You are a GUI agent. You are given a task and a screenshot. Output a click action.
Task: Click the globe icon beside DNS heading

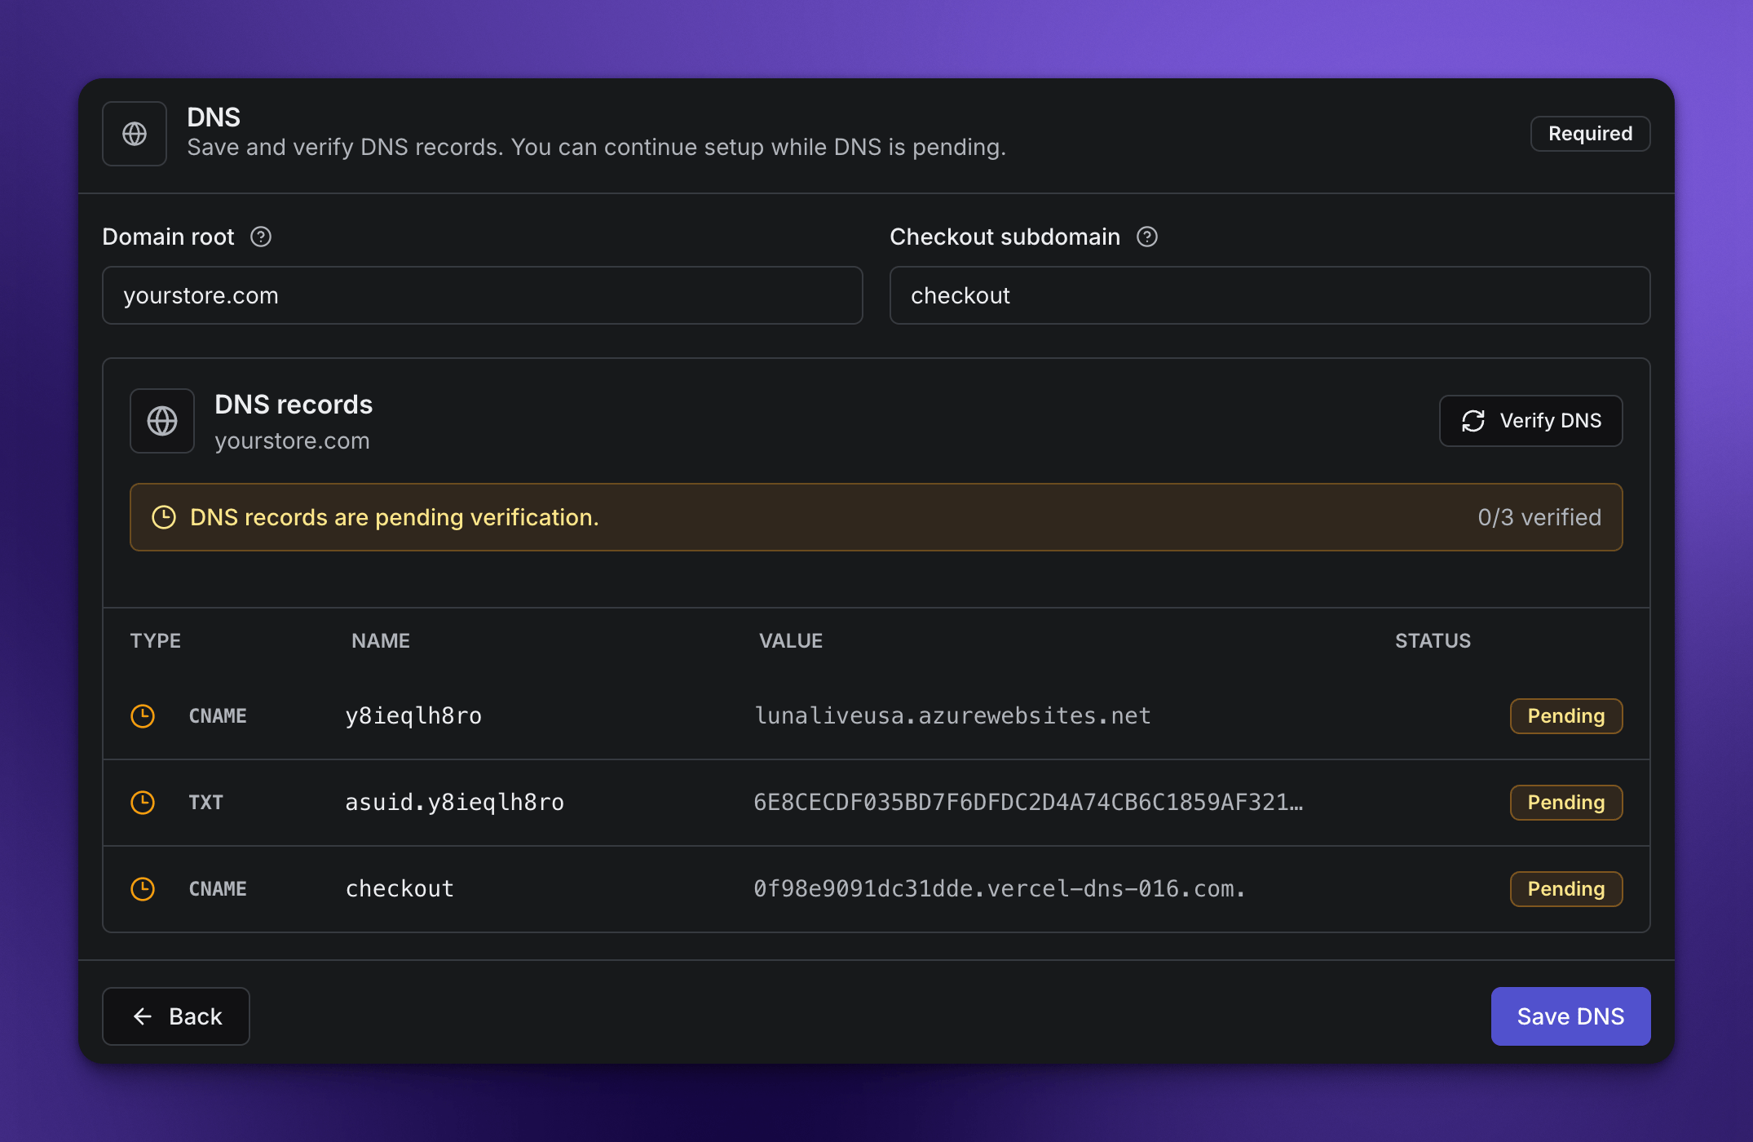(135, 134)
